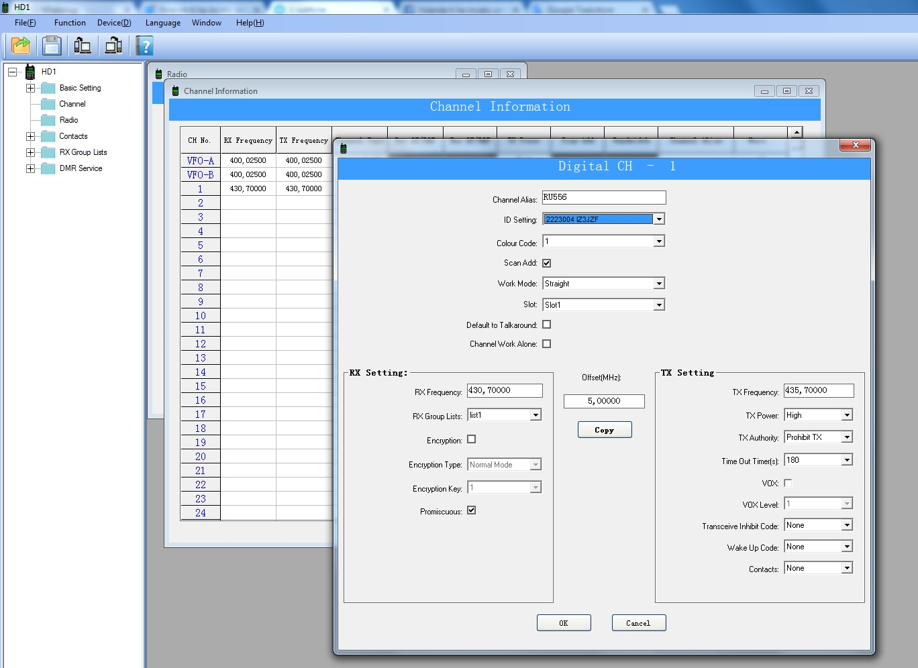The image size is (918, 668).
Task: Enable the Encryption checkbox
Action: click(472, 439)
